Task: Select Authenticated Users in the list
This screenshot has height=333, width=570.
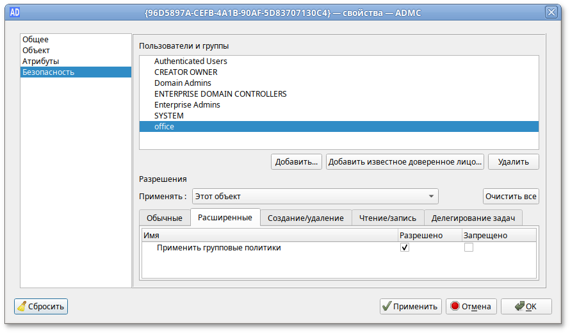Action: [x=339, y=61]
